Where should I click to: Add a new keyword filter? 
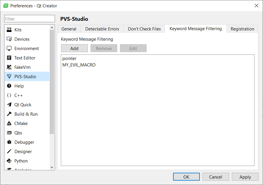[74, 48]
